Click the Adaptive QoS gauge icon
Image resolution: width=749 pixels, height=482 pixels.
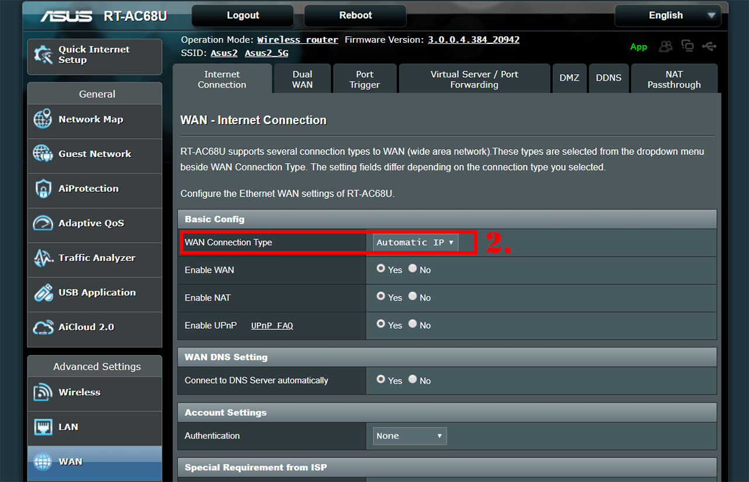[x=43, y=223]
